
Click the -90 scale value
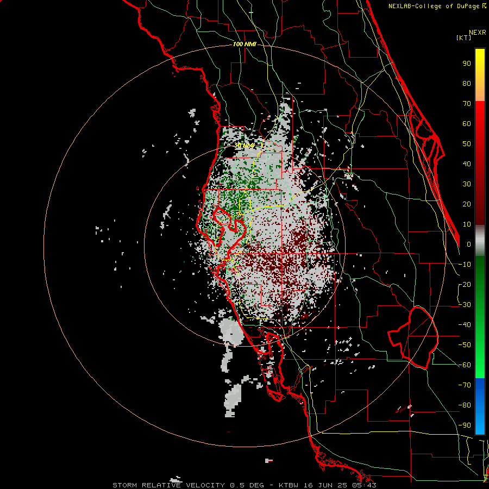[465, 425]
